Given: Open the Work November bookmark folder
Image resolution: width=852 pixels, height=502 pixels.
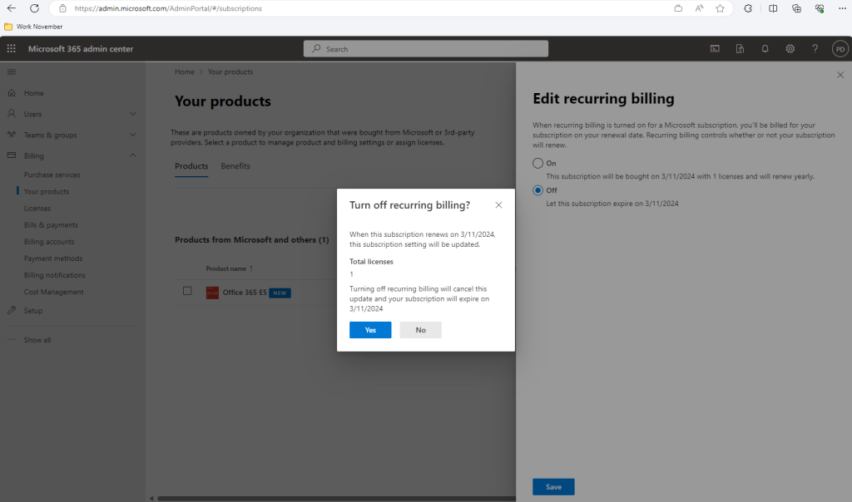Looking at the screenshot, I should point(33,27).
